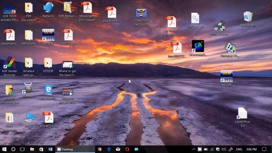The width and height of the screenshot is (272, 153).
Task: Open the Windows Defender shield tray icon
Action: point(218,149)
